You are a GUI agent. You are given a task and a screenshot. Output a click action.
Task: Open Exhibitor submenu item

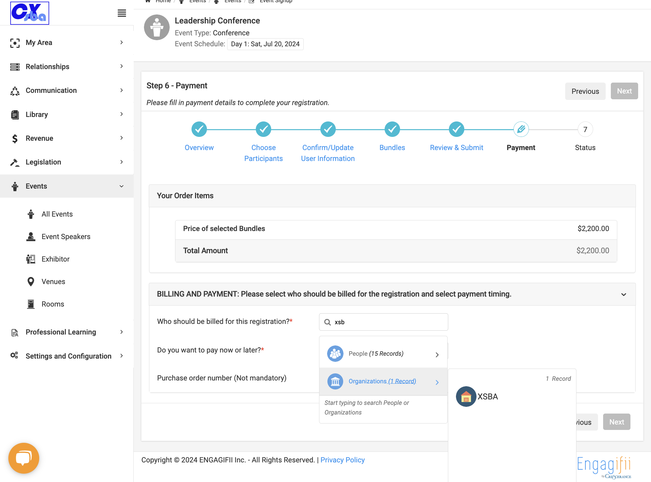pos(55,259)
